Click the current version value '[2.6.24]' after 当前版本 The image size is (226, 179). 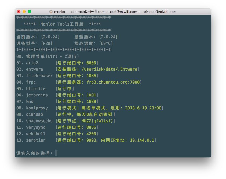(50, 37)
